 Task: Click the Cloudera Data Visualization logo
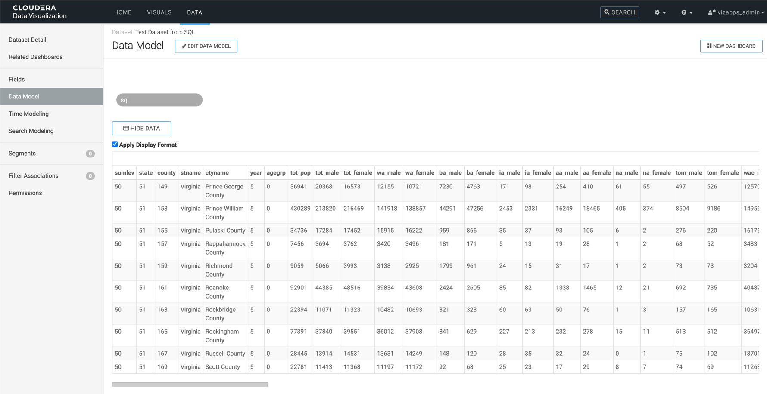tap(40, 12)
